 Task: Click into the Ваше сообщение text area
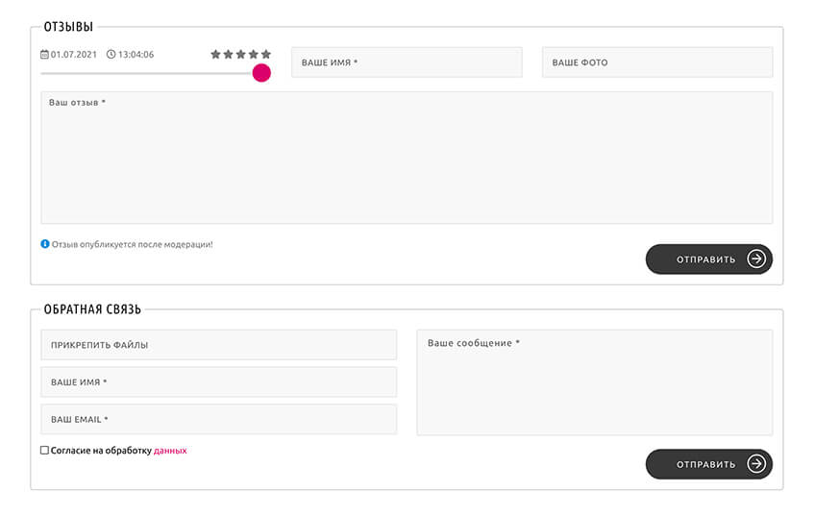tap(594, 383)
